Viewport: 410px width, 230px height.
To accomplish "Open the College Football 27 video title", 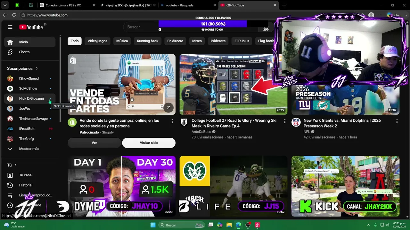I will point(234,123).
